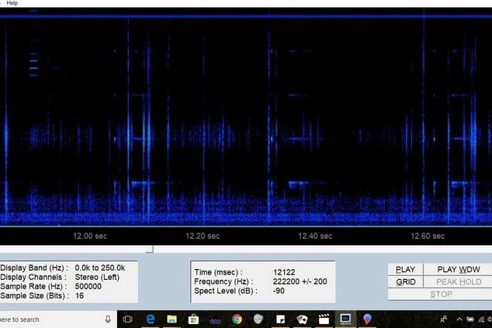Open Microsoft Store from the taskbar
The image size is (492, 328).
(193, 319)
